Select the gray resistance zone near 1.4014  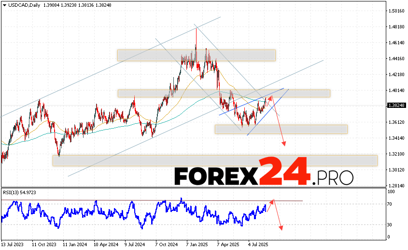[x=224, y=93]
